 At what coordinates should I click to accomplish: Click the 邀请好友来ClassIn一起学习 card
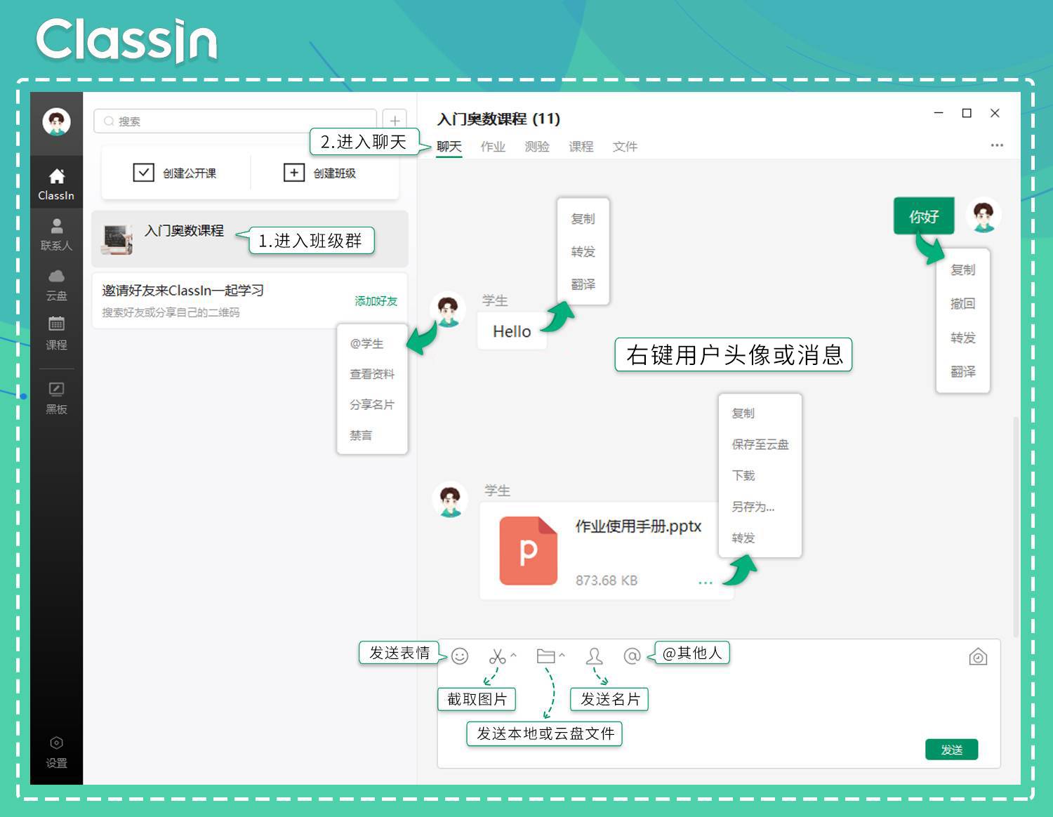[250, 300]
